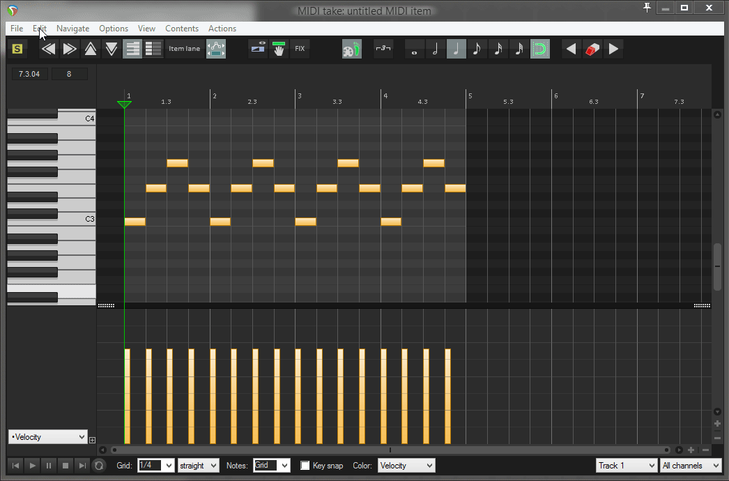Click the left triangle arrow icon
Image resolution: width=729 pixels, height=481 pixels.
point(571,49)
